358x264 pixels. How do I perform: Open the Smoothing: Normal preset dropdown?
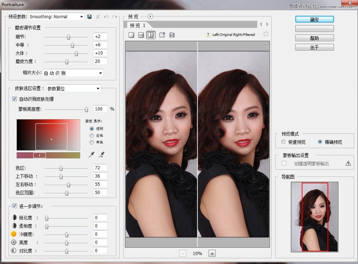pos(56,17)
